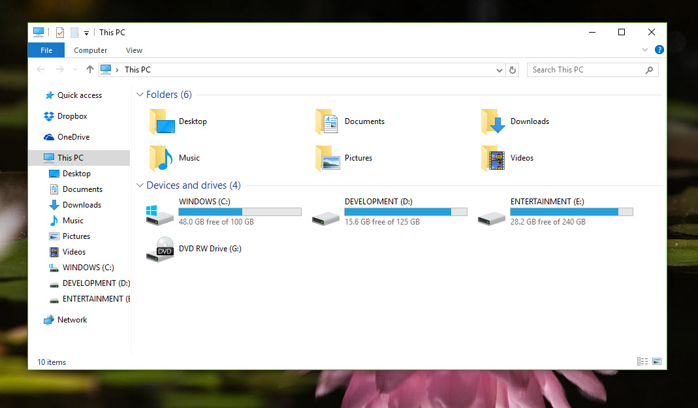698x408 pixels.
Task: Collapse the Folders (6) section
Action: [x=140, y=94]
